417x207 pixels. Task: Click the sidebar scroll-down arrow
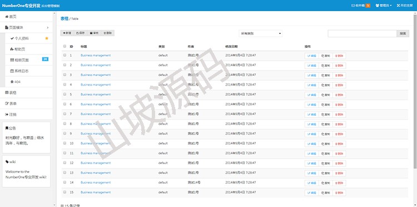point(54,205)
